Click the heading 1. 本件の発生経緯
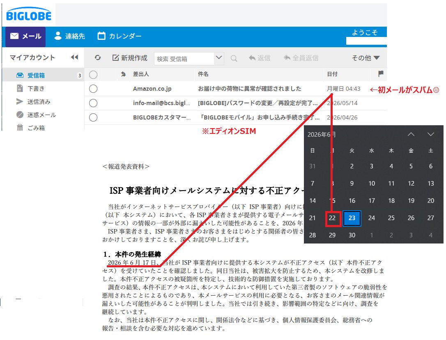The width and height of the screenshot is (446, 340). [132, 254]
